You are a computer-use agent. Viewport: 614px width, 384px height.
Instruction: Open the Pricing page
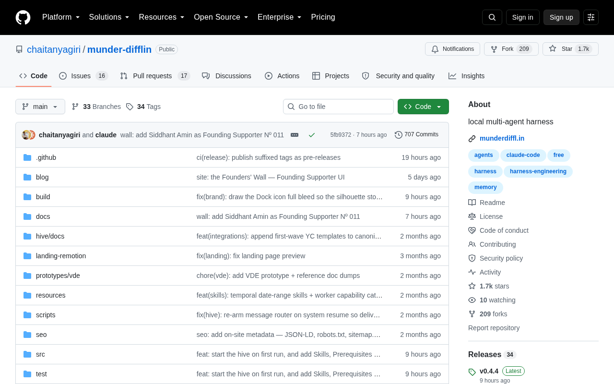323,17
